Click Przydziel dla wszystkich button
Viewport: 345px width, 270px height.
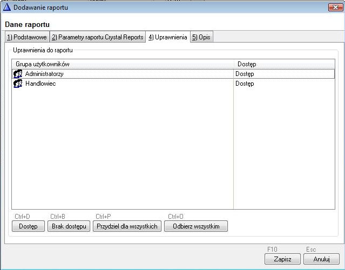click(127, 226)
